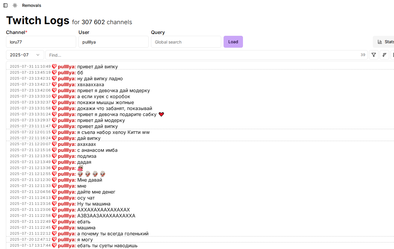The image size is (394, 249).
Task: Open the funnel filter icon
Action: point(374,55)
